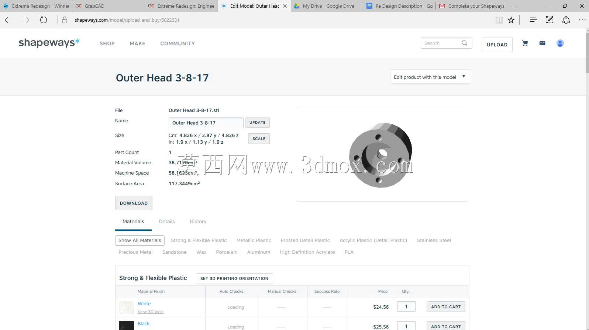Click the browser forward arrow
The image size is (589, 330).
tap(26, 20)
